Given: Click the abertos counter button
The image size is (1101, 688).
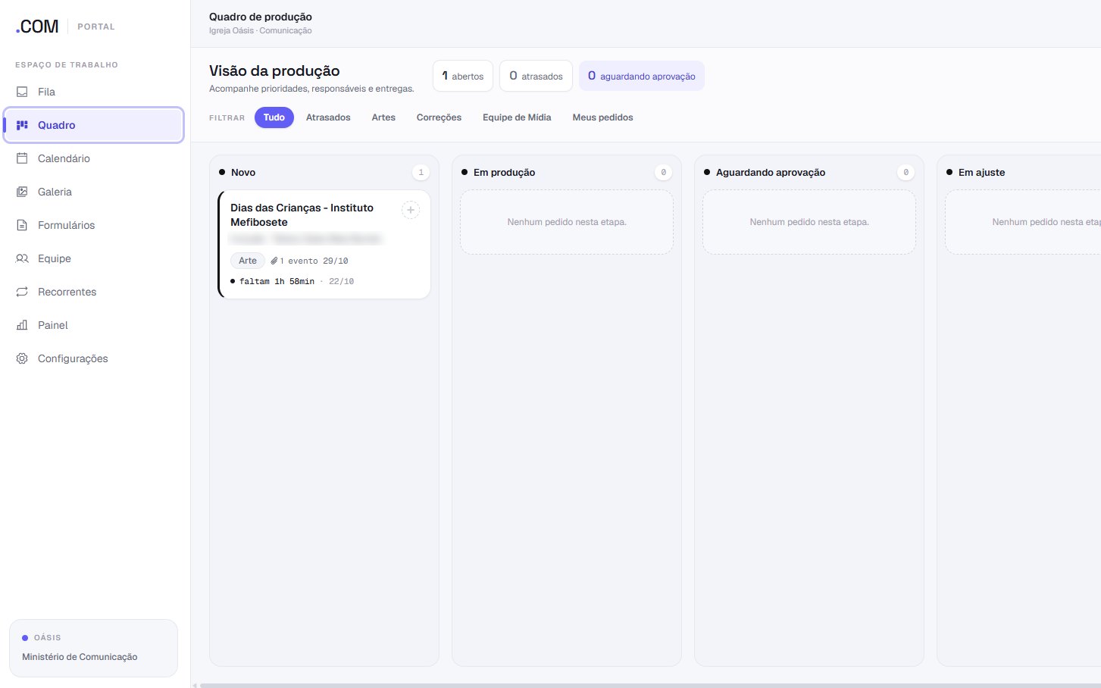Looking at the screenshot, I should coord(463,76).
